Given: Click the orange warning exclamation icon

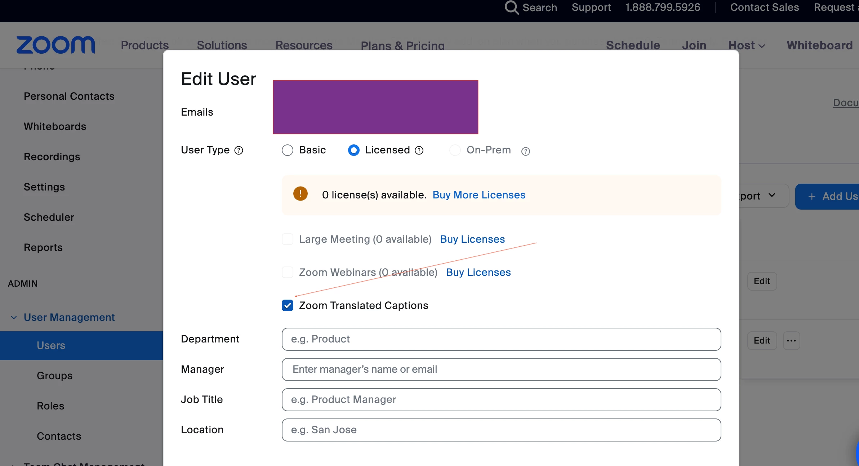Looking at the screenshot, I should point(301,194).
